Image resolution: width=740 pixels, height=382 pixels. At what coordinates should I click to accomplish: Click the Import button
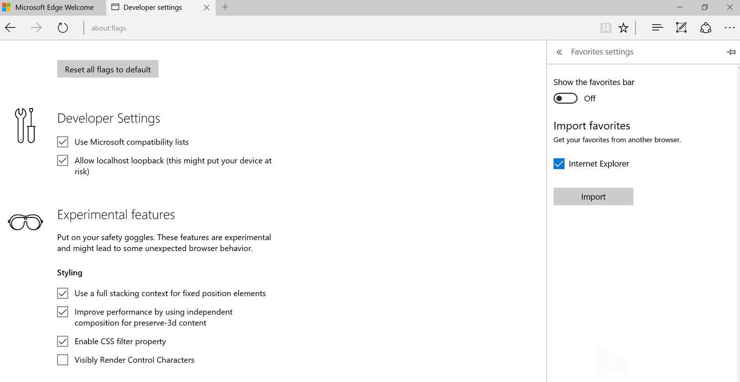[593, 196]
